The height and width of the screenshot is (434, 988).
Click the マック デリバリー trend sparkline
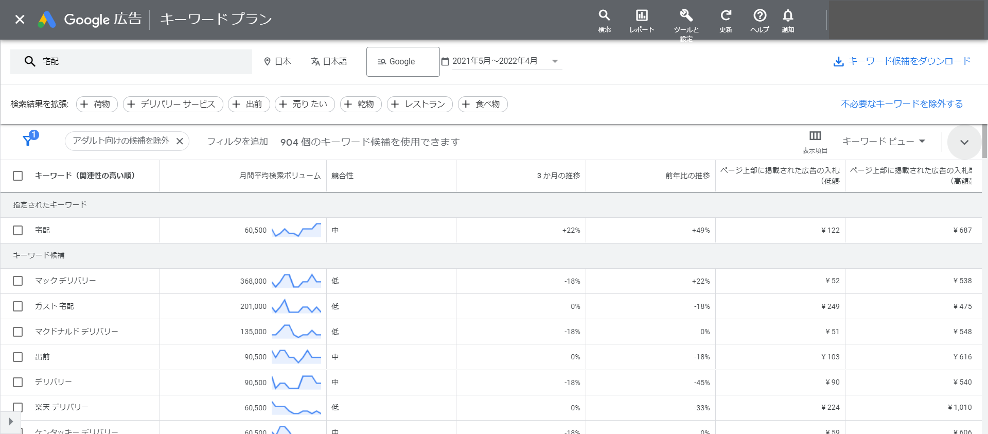point(296,281)
